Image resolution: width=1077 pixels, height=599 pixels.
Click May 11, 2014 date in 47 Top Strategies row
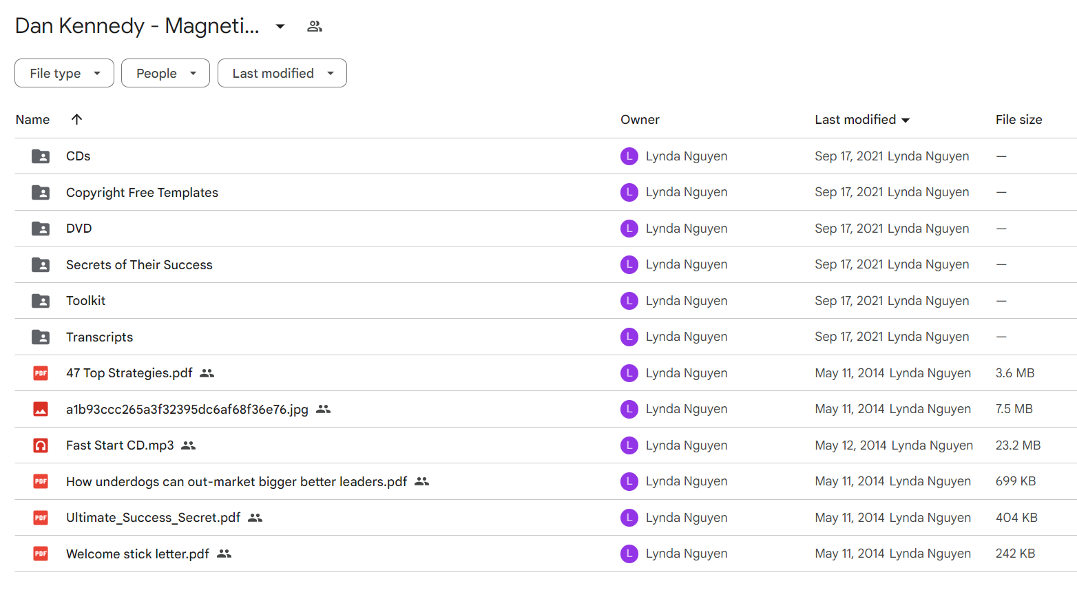[850, 373]
